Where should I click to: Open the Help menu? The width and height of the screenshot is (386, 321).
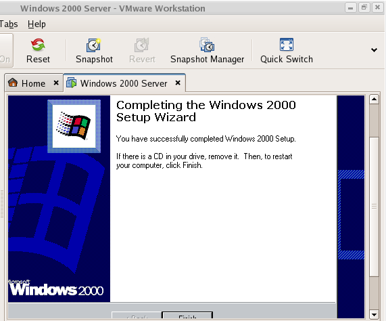[37, 24]
